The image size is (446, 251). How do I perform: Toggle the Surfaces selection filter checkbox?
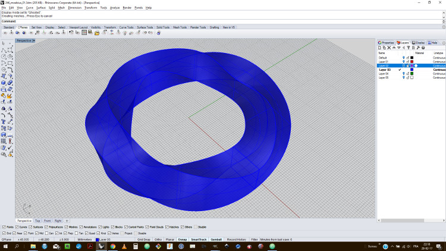tap(30, 227)
